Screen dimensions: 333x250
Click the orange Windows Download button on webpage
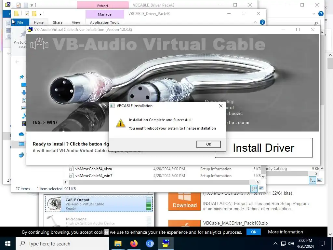[184, 201]
